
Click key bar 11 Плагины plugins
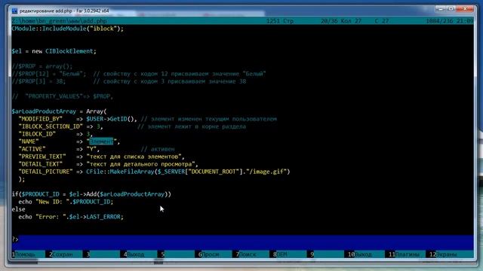(x=404, y=254)
